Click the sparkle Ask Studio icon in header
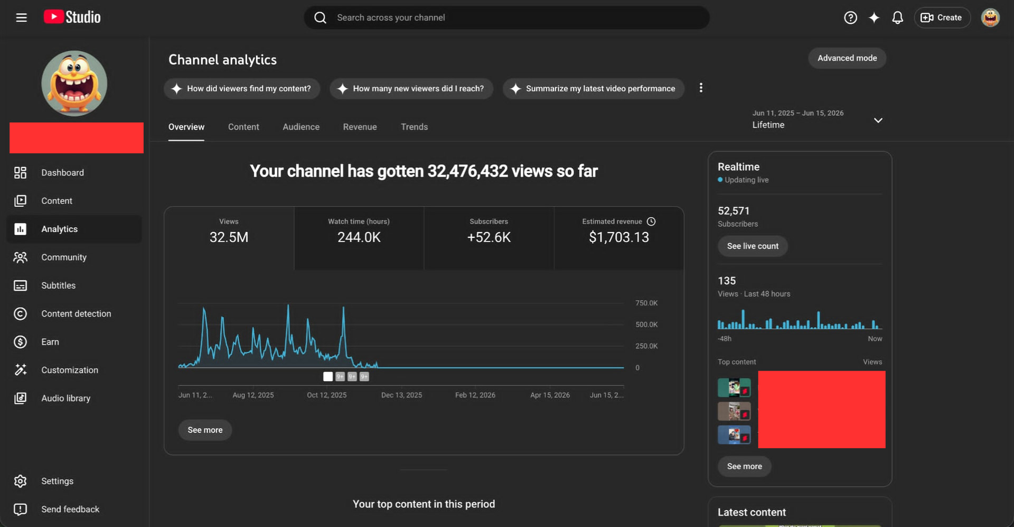 (x=874, y=17)
